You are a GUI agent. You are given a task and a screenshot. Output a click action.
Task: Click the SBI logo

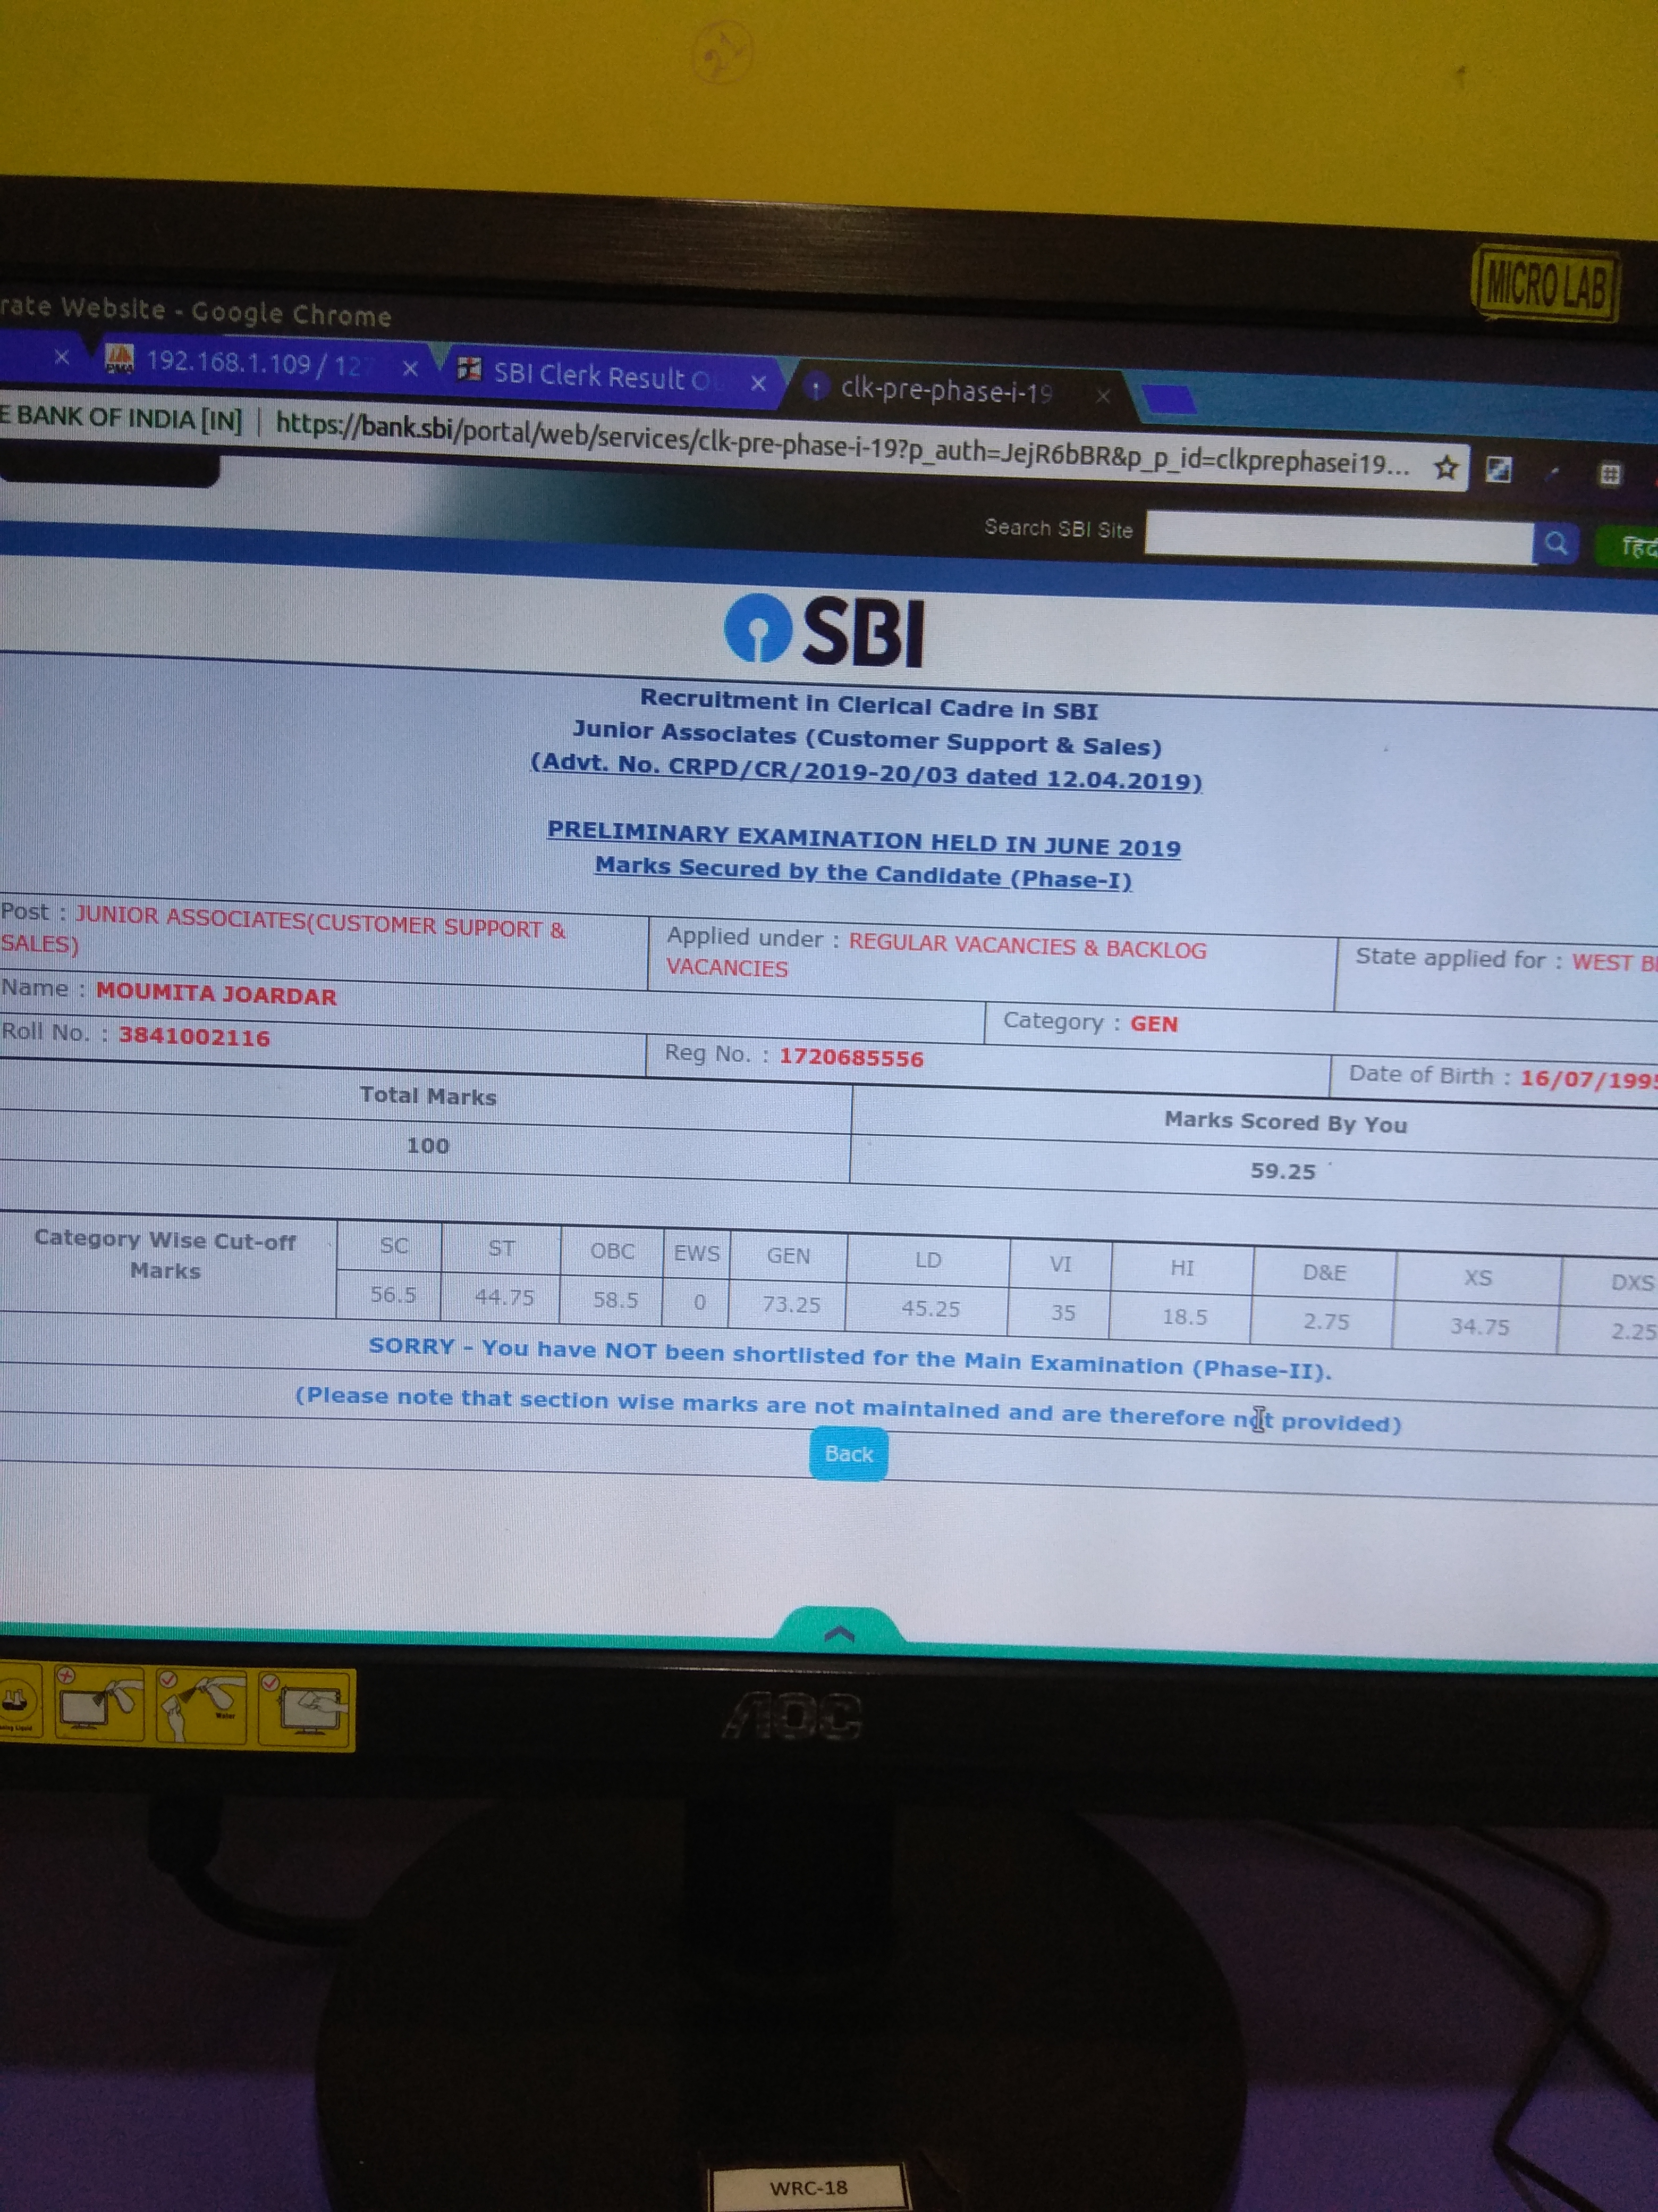click(x=824, y=631)
